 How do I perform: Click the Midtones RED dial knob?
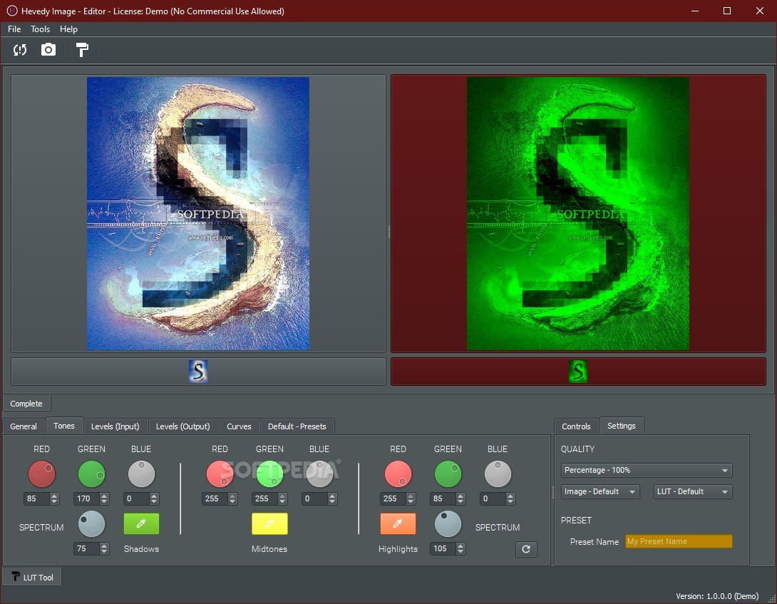click(x=220, y=474)
